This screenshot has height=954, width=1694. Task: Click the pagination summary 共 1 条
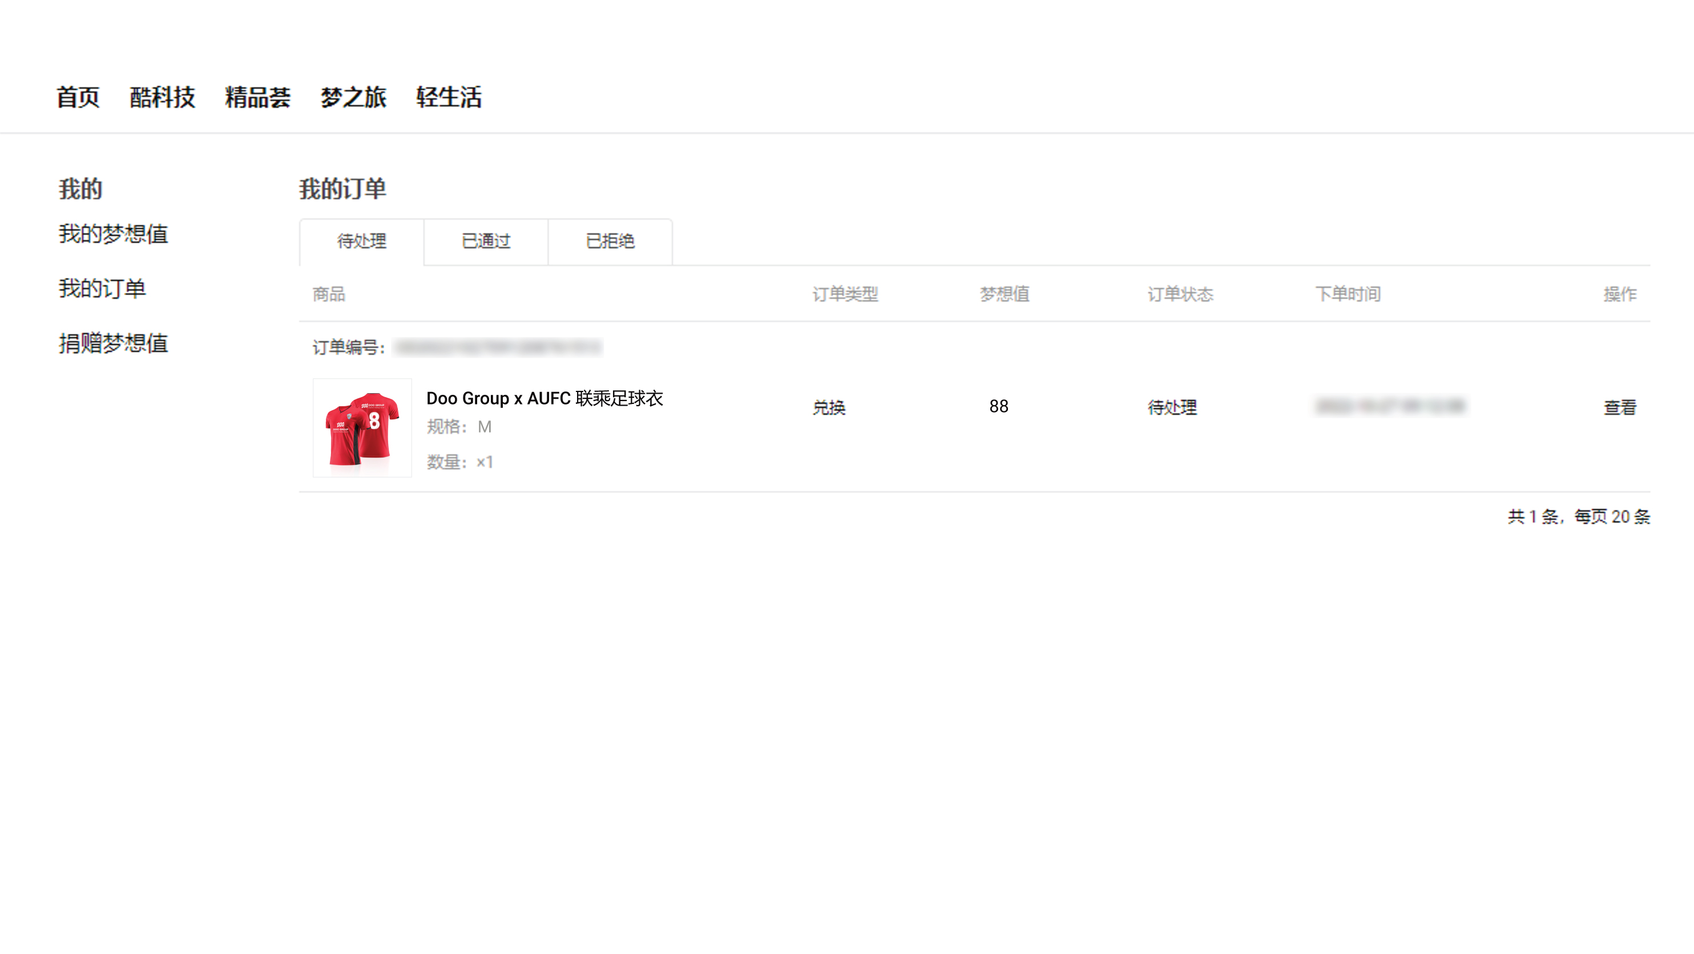[1532, 517]
